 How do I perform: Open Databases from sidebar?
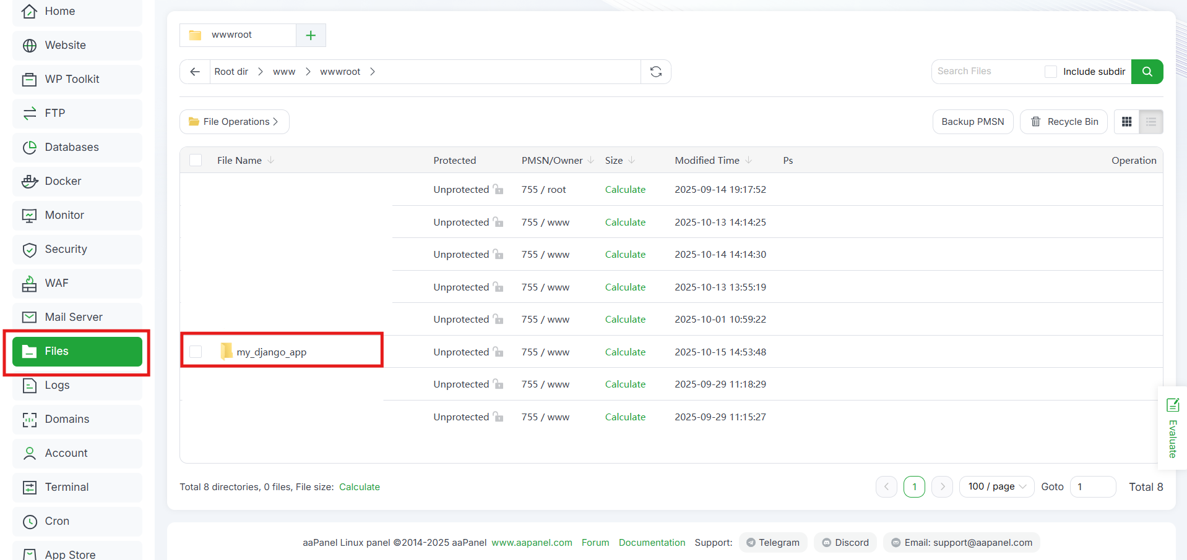[77, 147]
